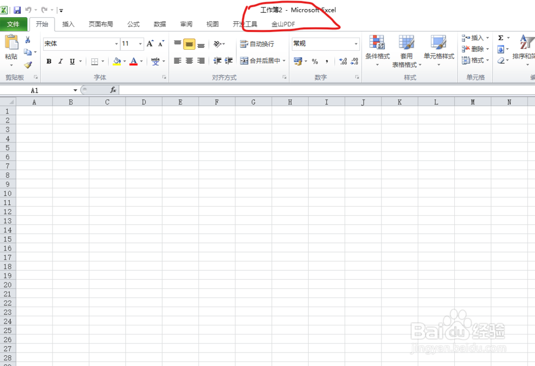The height and width of the screenshot is (366, 535).
Task: Toggle italic formatting
Action: click(x=60, y=62)
